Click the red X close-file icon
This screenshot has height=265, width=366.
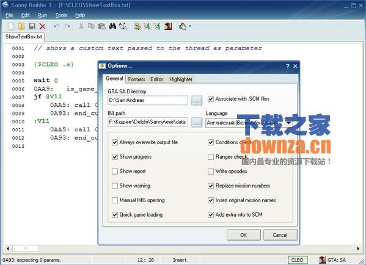(x=42, y=26)
